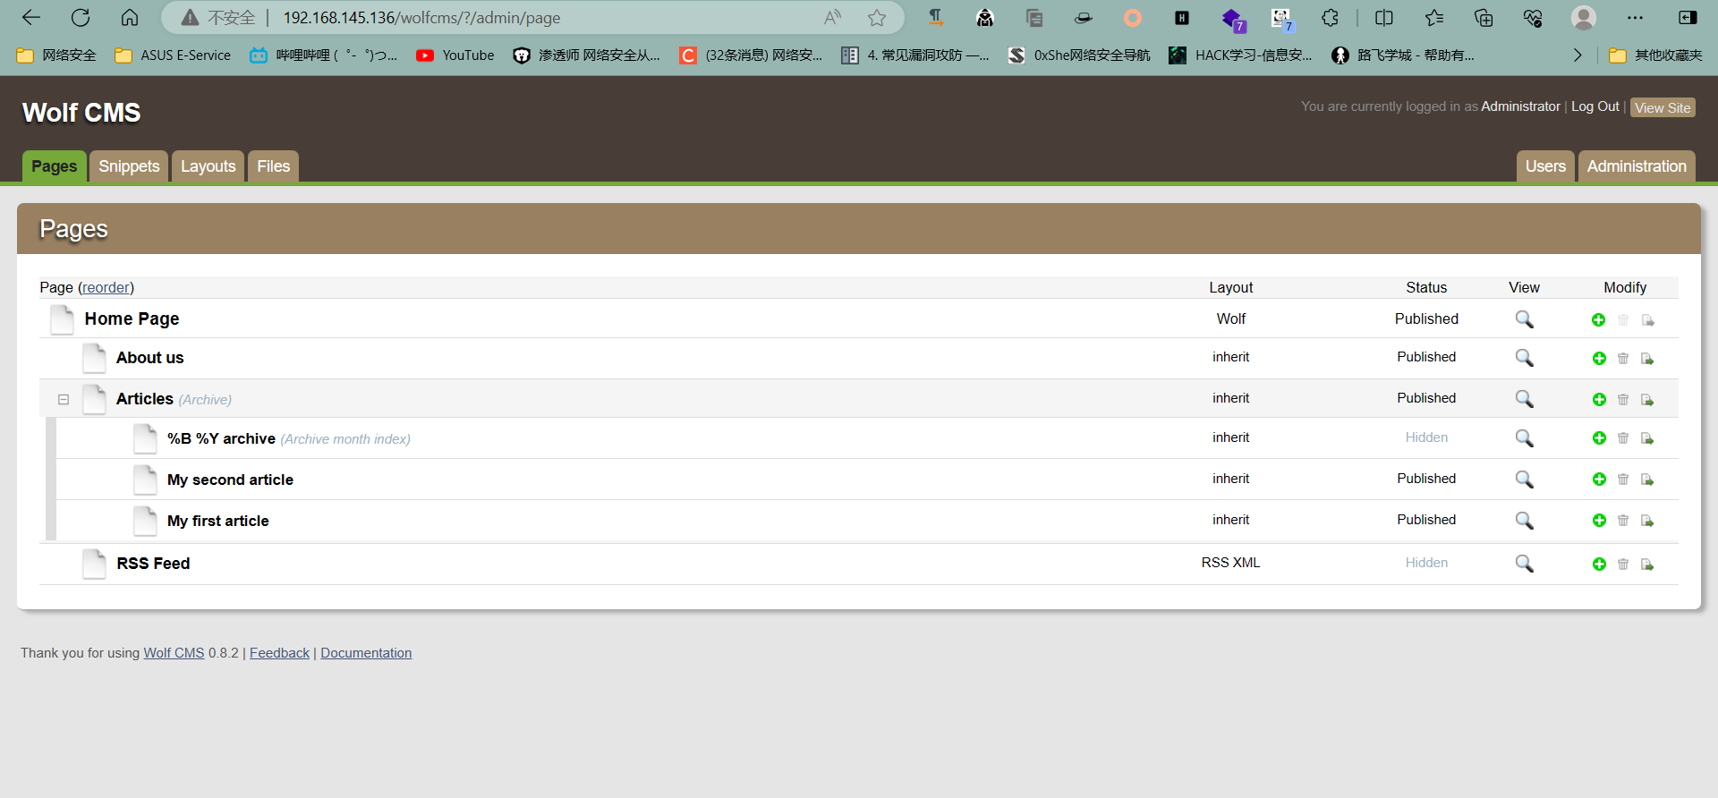Copy the RSS Feed page
Screen dimensions: 1718x798
(x=1647, y=565)
